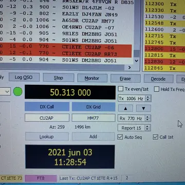
Task: Disable the Auto Seq checkbox
Action: click(120, 137)
